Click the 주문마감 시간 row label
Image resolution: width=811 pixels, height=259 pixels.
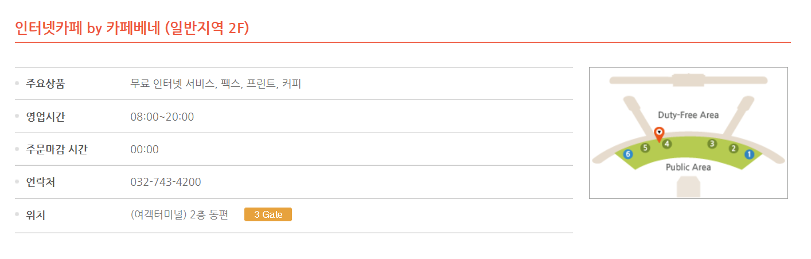(57, 149)
